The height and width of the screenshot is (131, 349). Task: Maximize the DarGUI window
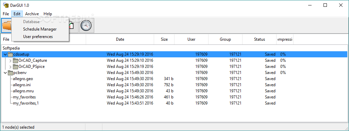tap(325, 5)
